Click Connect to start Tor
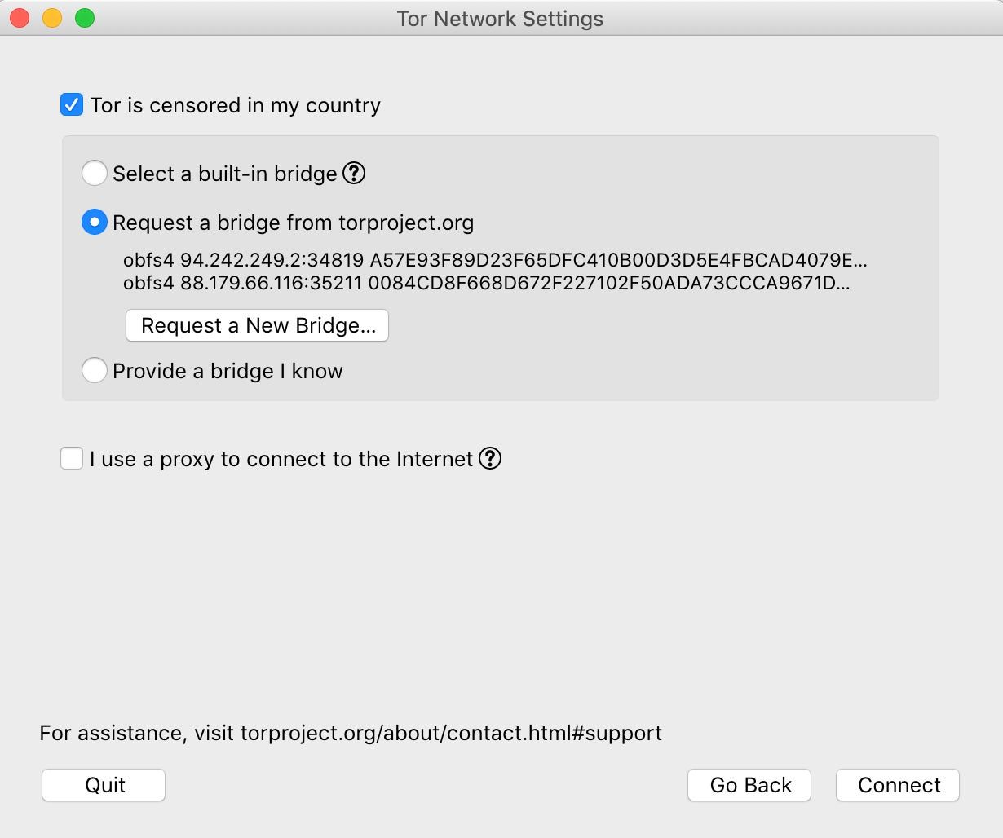This screenshot has width=1003, height=838. pos(899,785)
